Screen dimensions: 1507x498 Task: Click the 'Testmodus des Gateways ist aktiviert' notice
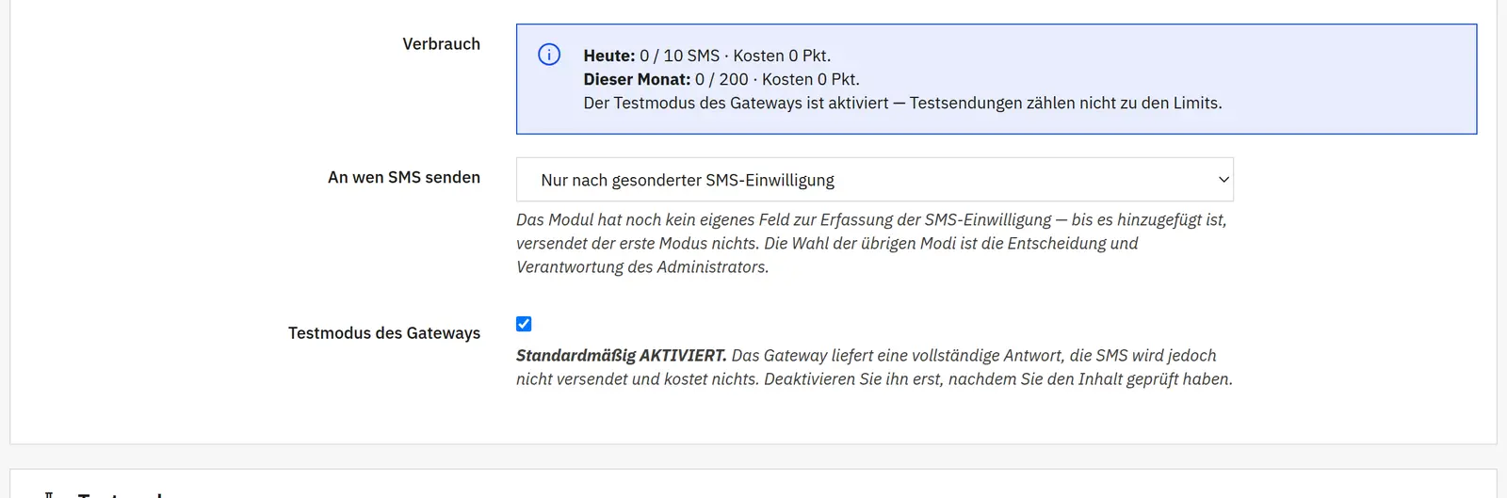[902, 103]
